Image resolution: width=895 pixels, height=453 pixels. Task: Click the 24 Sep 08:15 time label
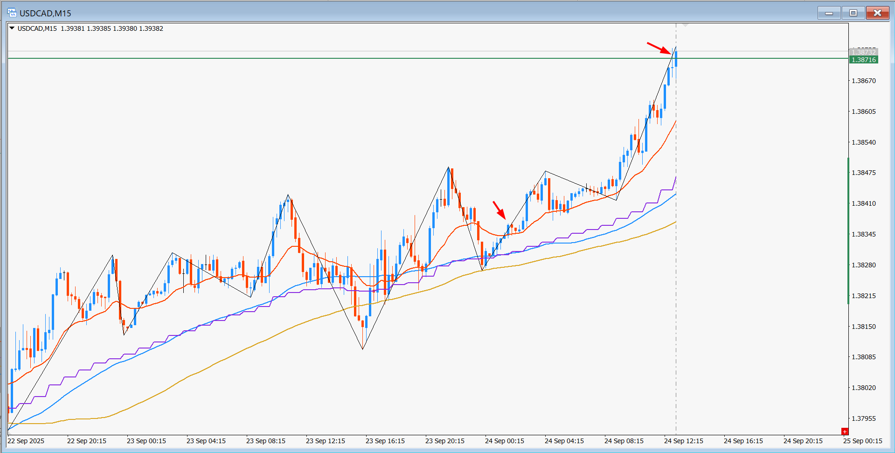pos(624,441)
